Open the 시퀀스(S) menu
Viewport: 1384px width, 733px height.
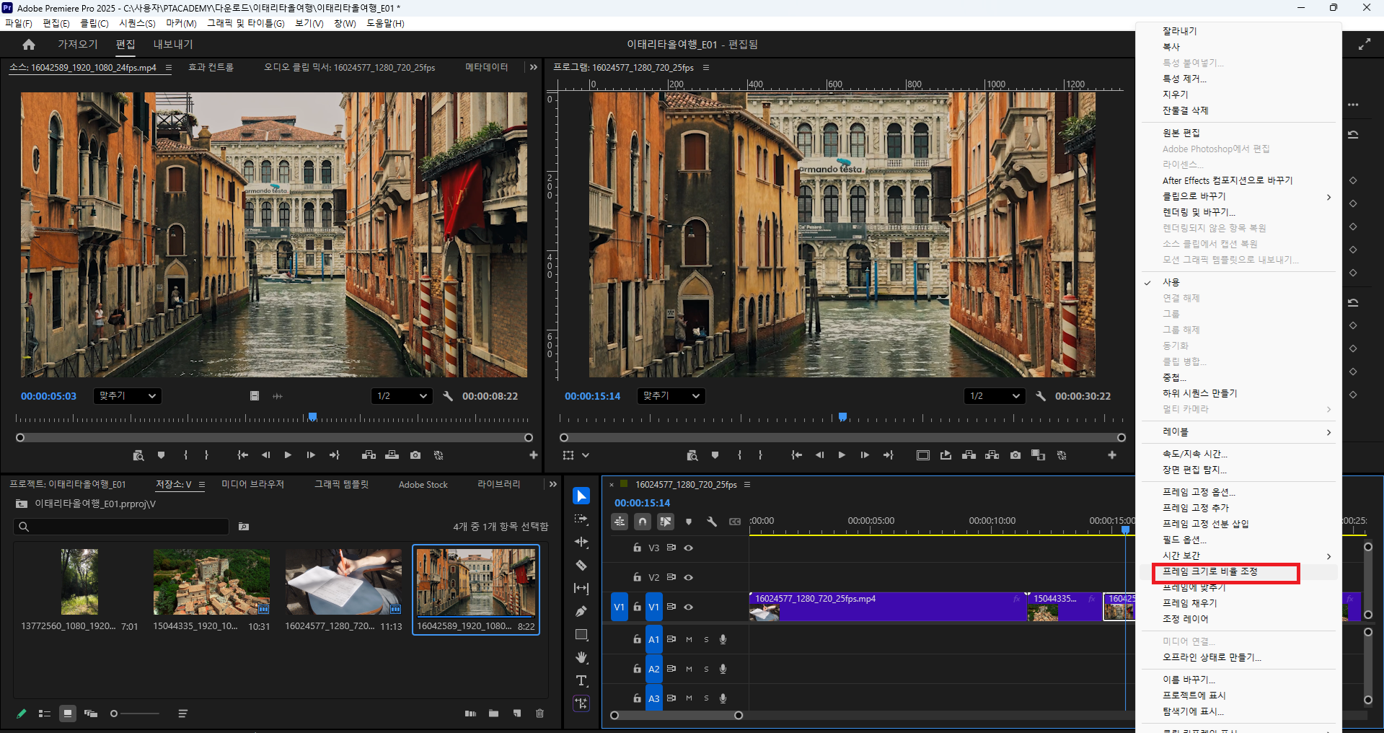(x=137, y=23)
